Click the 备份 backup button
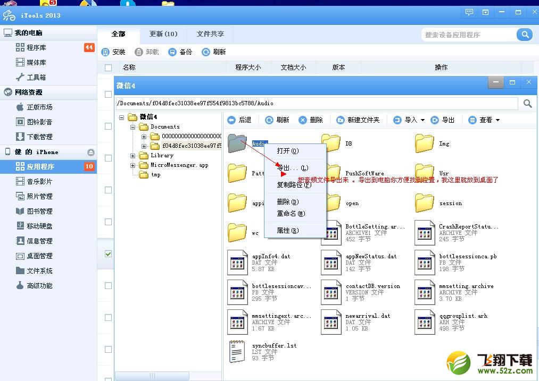Image resolution: width=539 pixels, height=381 pixels. (180, 52)
